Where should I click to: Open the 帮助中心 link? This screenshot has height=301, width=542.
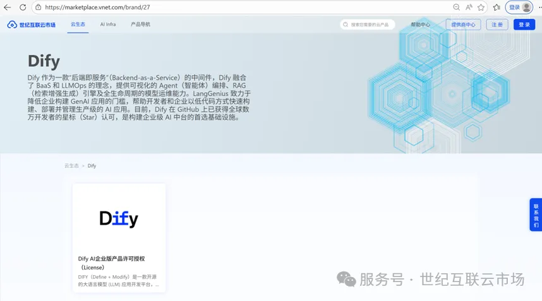[x=420, y=25]
